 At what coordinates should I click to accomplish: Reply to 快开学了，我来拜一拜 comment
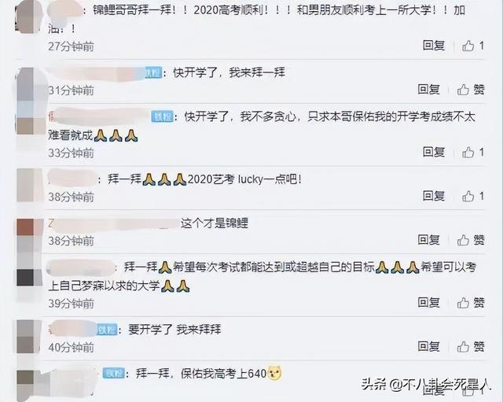coord(428,89)
